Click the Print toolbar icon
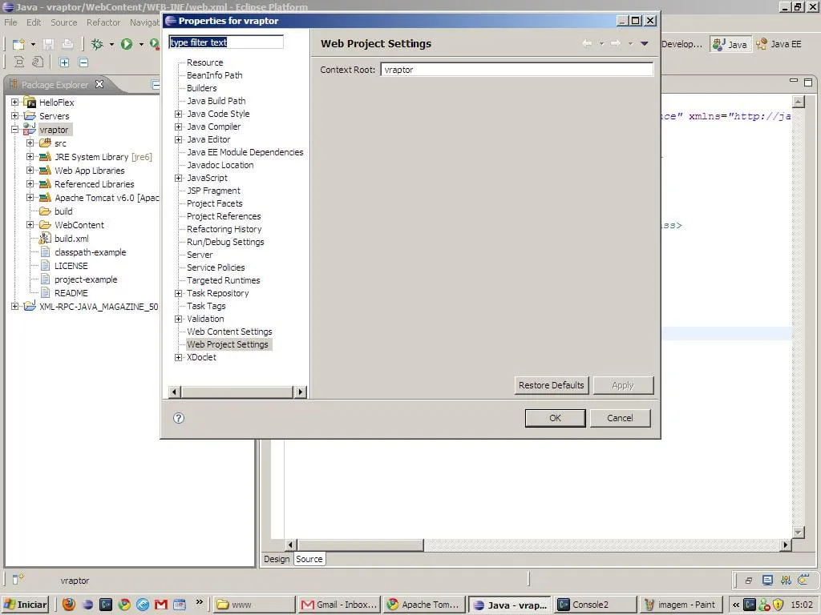The height and width of the screenshot is (615, 821). click(67, 45)
